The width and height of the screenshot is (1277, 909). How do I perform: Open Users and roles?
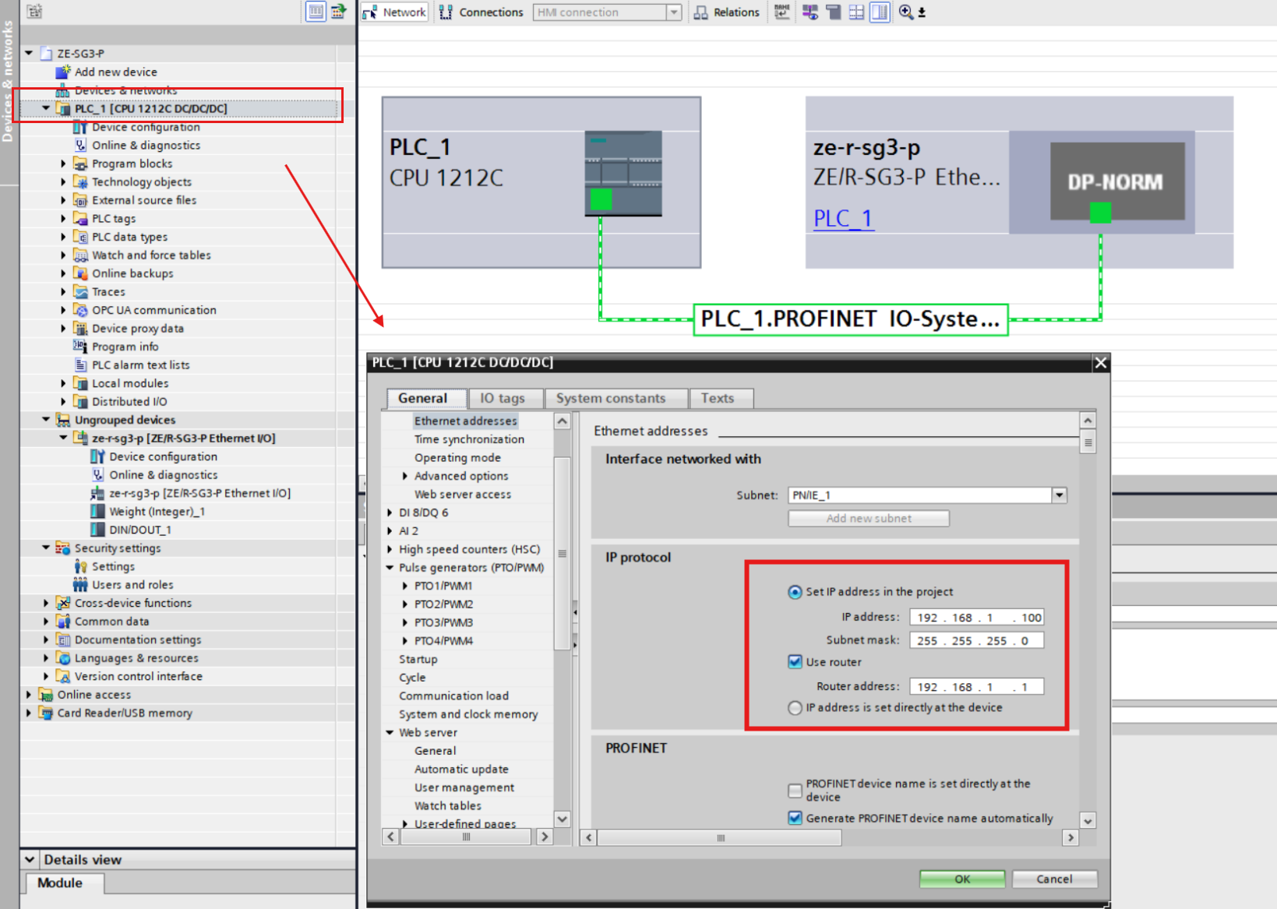(132, 584)
